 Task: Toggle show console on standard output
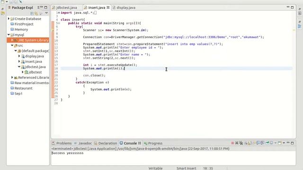(x=258, y=143)
